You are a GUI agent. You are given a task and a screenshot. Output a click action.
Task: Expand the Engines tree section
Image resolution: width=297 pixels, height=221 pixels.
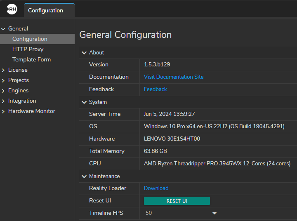click(3, 91)
